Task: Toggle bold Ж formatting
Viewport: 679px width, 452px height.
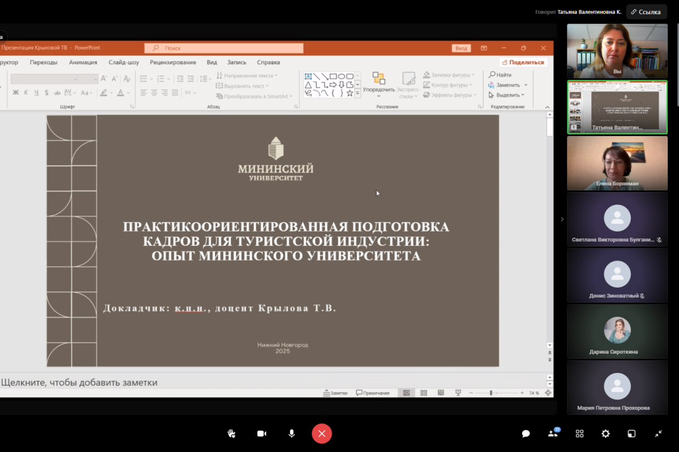Action: tap(16, 93)
